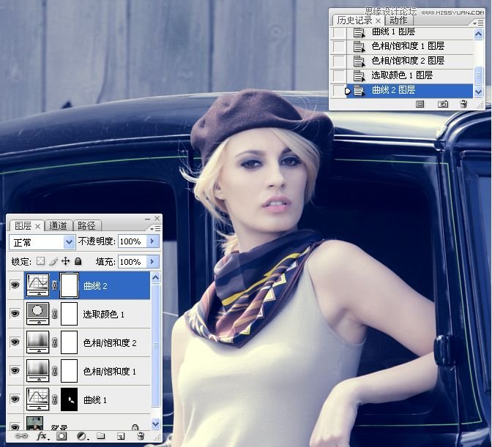This screenshot has height=447, width=492.
Task: Click the History panel trash icon
Action: 463,105
